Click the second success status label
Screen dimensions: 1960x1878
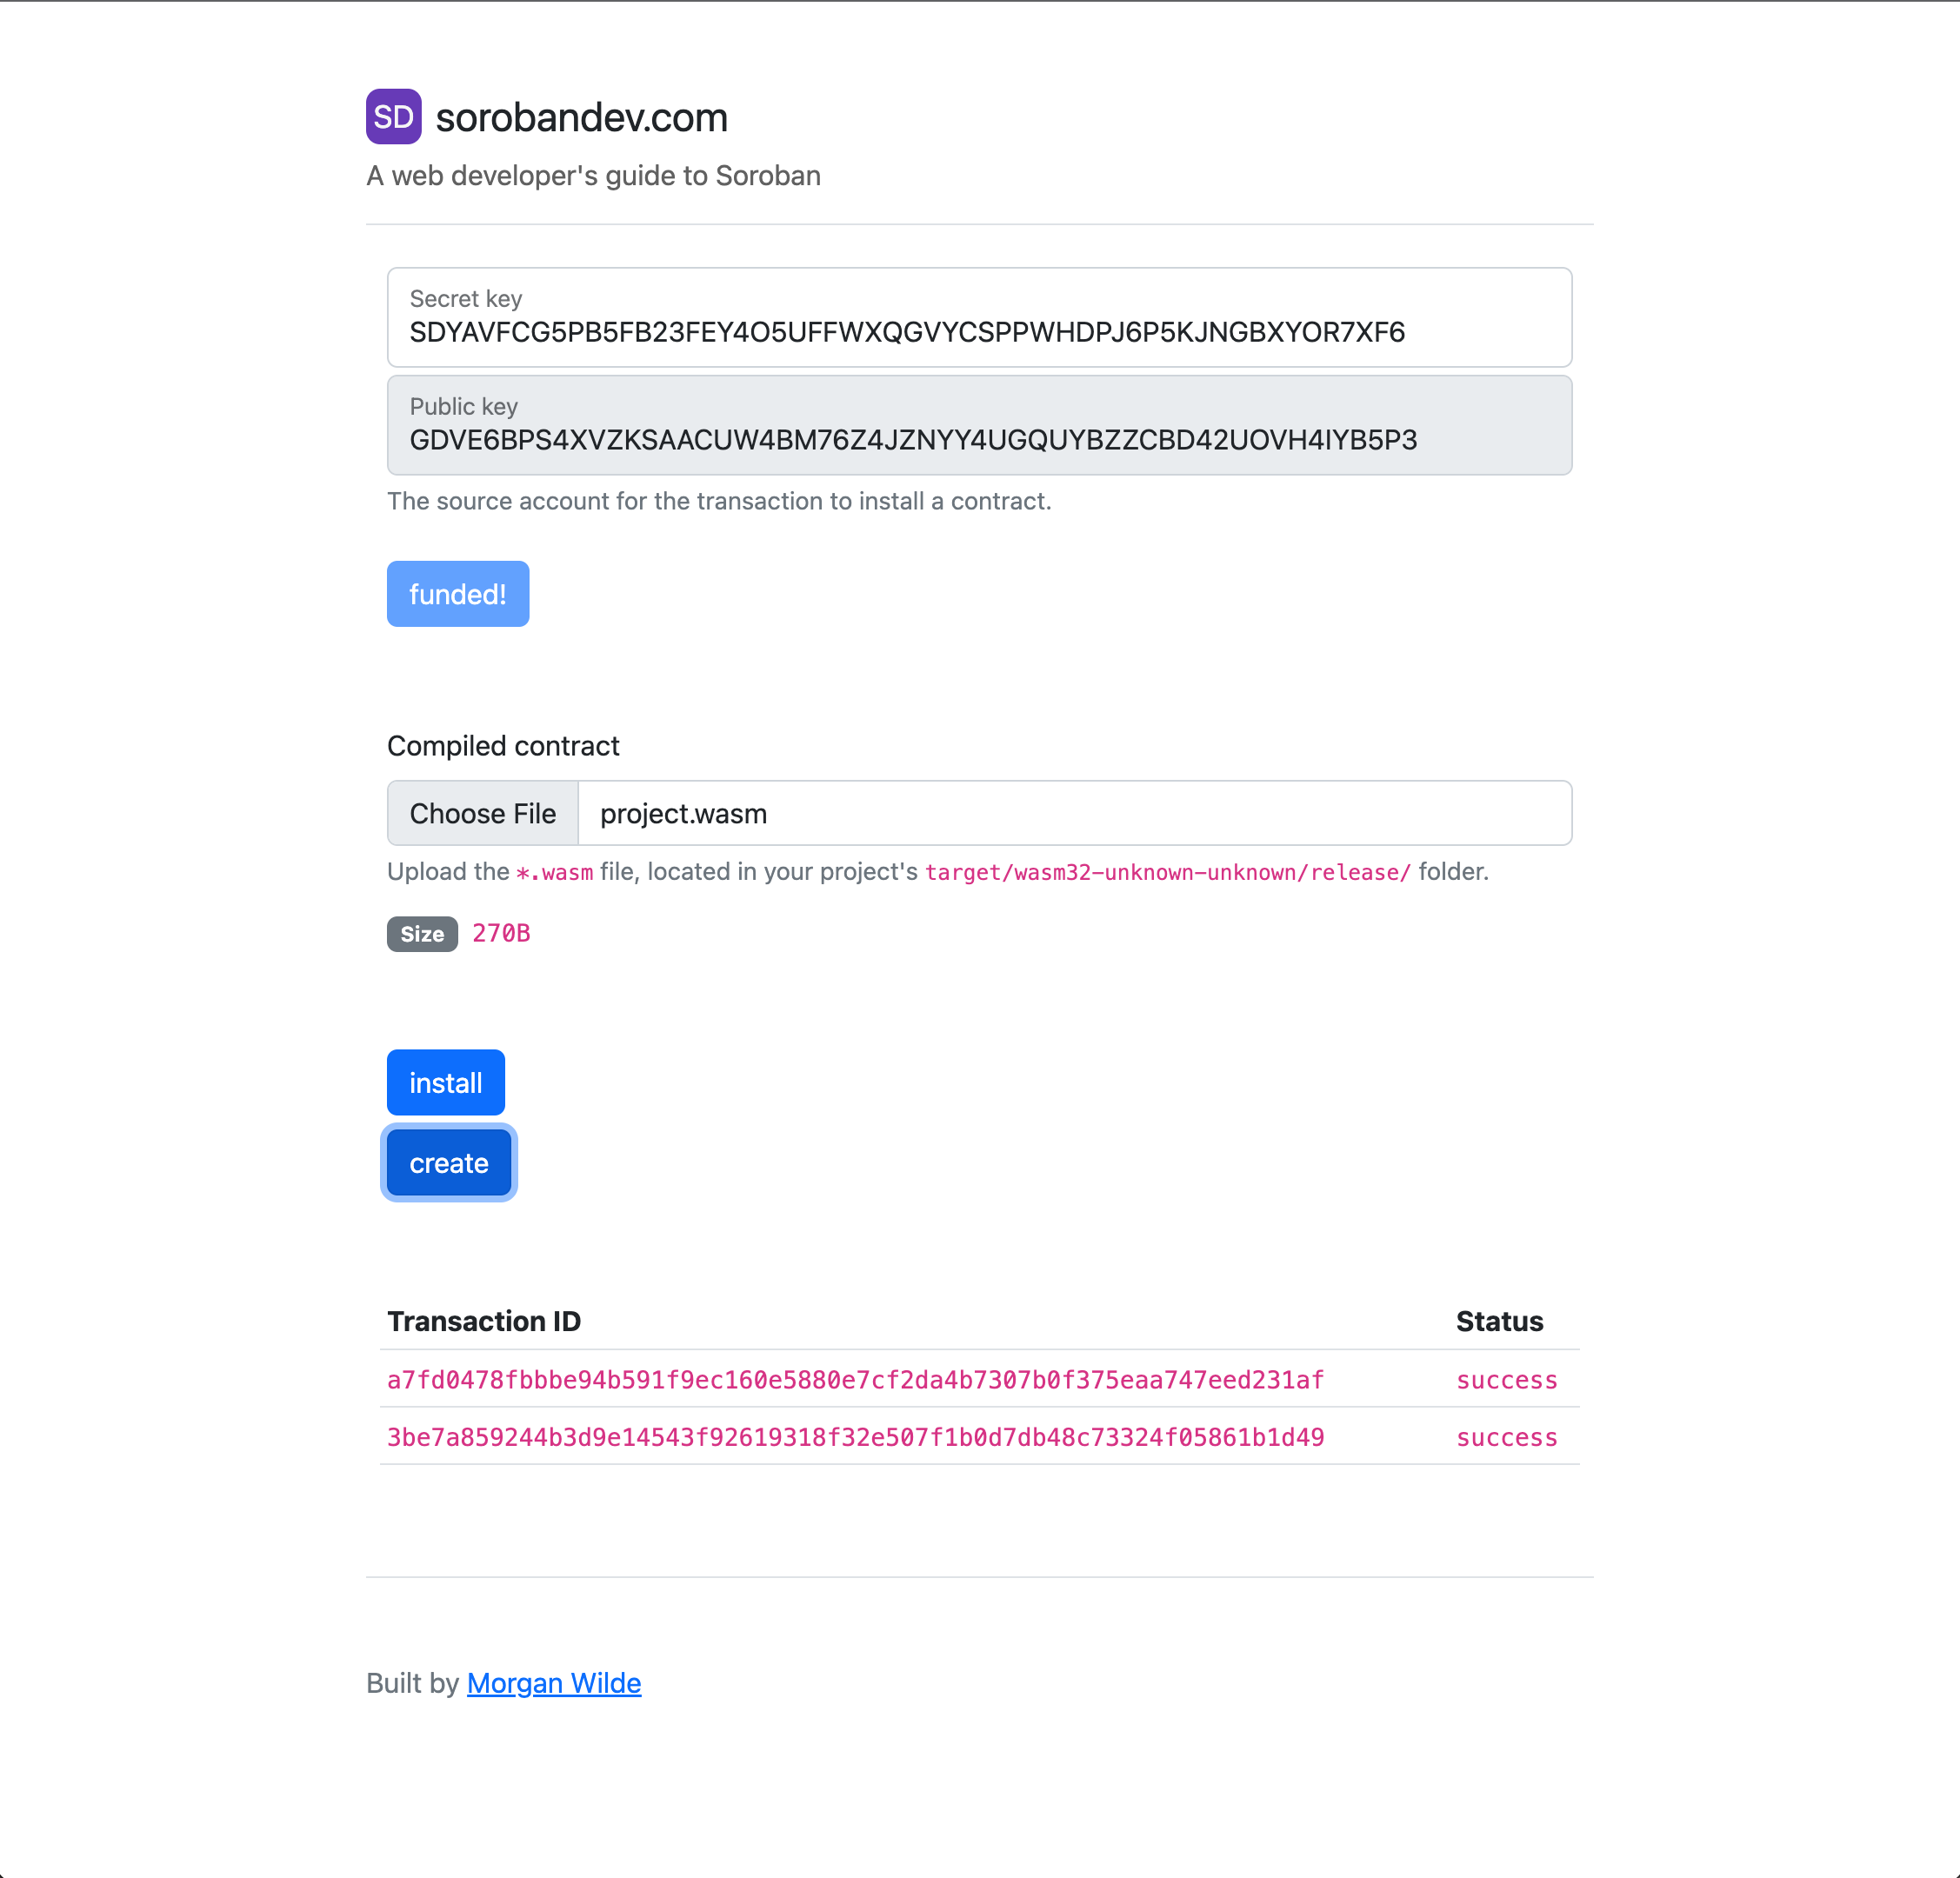pos(1506,1437)
